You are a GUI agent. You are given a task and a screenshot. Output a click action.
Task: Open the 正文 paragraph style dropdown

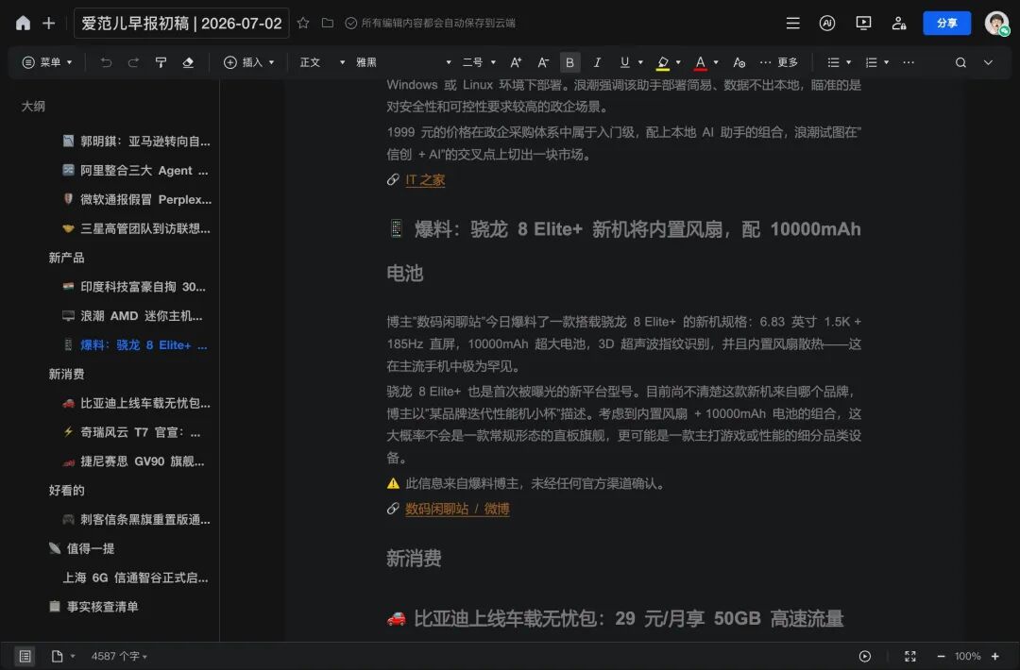click(x=322, y=62)
